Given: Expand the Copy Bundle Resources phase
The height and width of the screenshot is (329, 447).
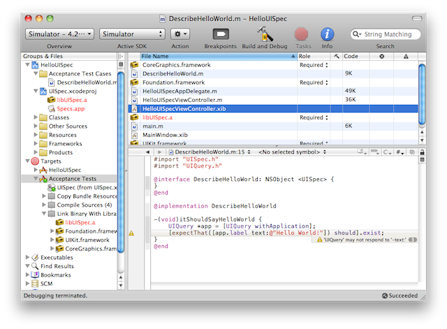Looking at the screenshot, I should [44, 196].
